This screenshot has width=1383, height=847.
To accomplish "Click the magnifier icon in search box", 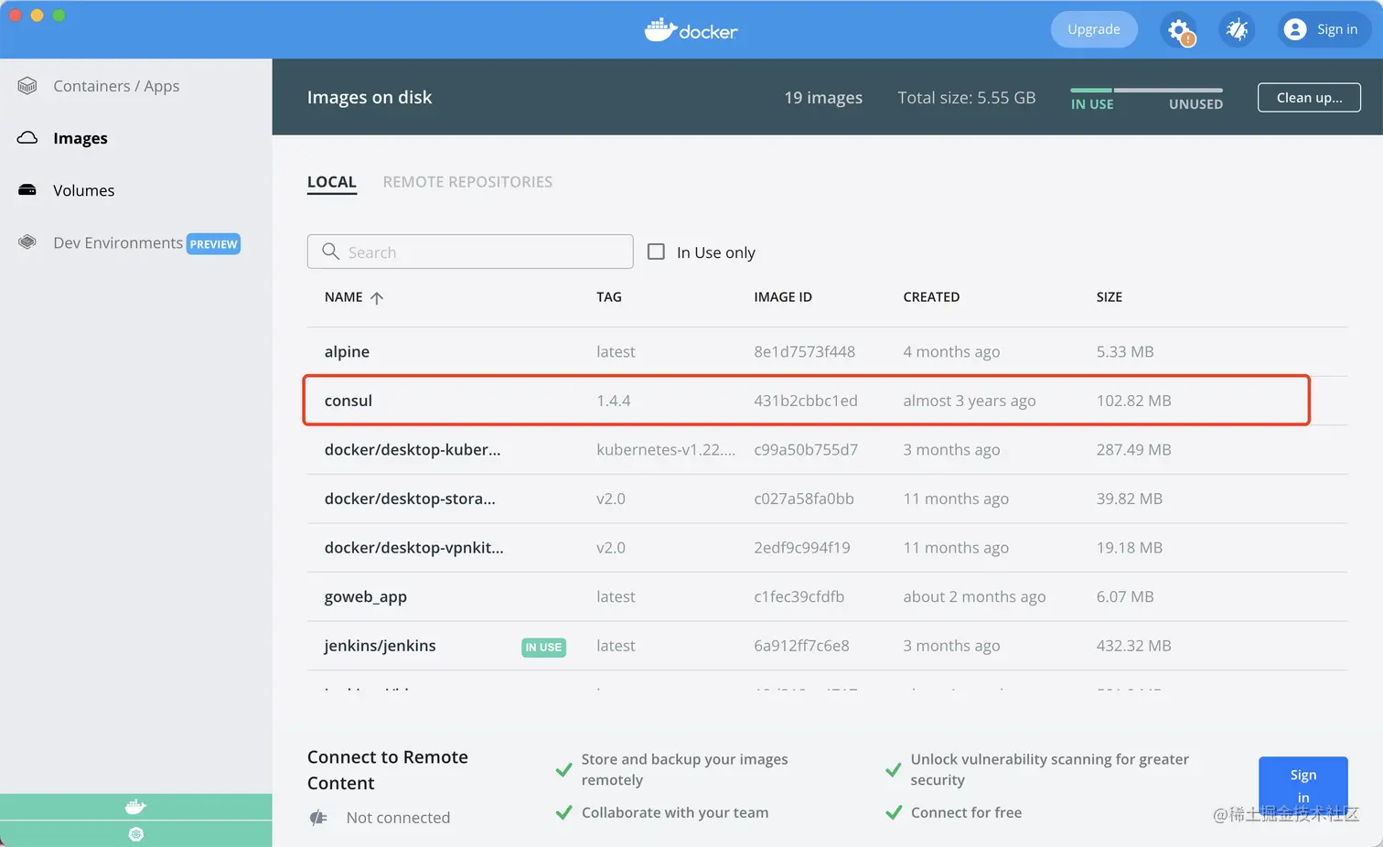I will (x=330, y=251).
